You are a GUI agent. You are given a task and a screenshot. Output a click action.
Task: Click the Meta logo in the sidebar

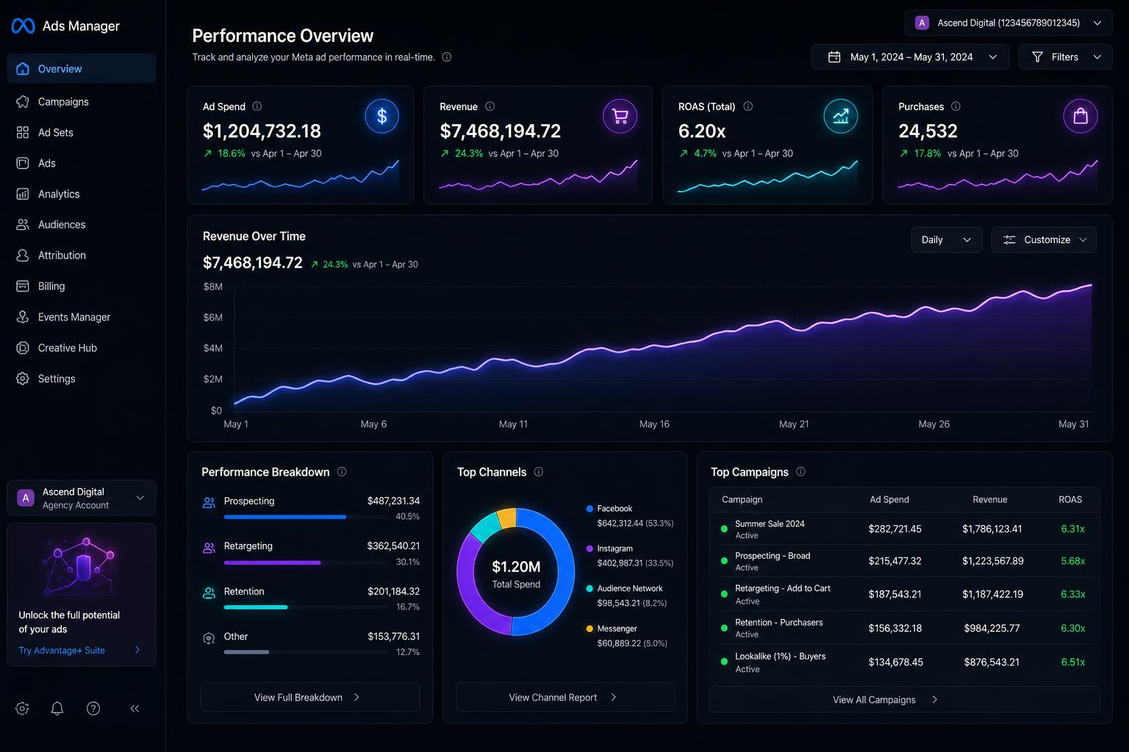pos(23,26)
